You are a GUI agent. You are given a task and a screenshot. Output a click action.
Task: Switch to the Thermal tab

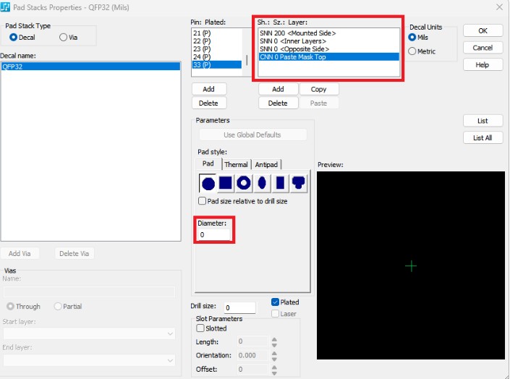pos(236,165)
